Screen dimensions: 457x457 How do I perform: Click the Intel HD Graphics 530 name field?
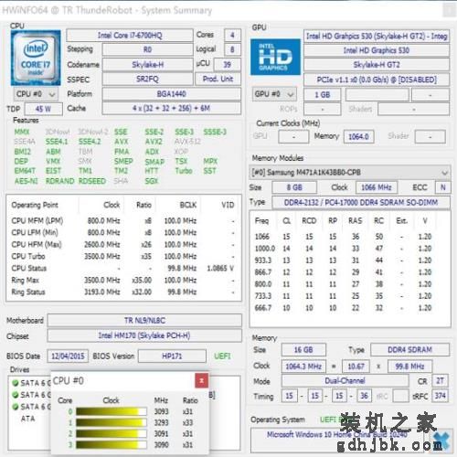pos(377,50)
